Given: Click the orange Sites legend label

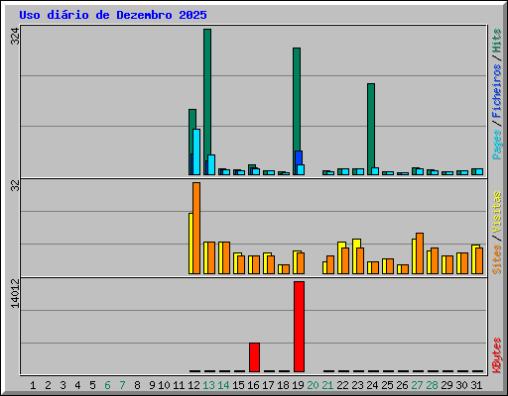Looking at the screenshot, I should pyautogui.click(x=496, y=259).
